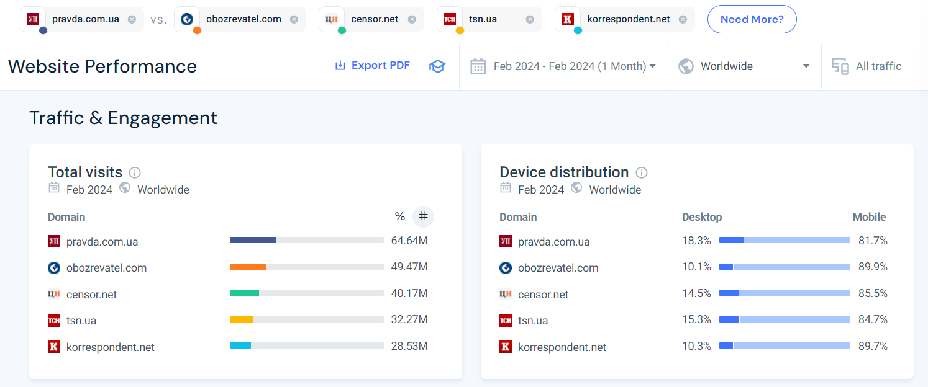Open the All traffic device filter
The image size is (928, 387).
click(867, 66)
